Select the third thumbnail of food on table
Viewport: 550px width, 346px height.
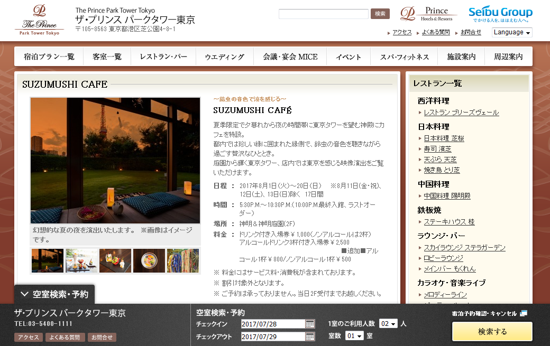click(115, 260)
